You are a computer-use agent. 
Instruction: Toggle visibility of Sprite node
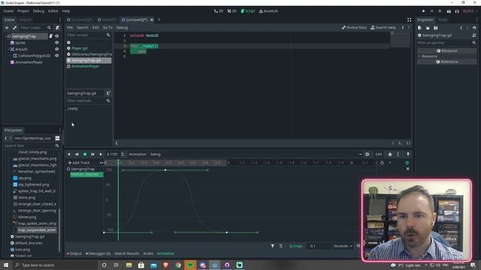point(57,43)
